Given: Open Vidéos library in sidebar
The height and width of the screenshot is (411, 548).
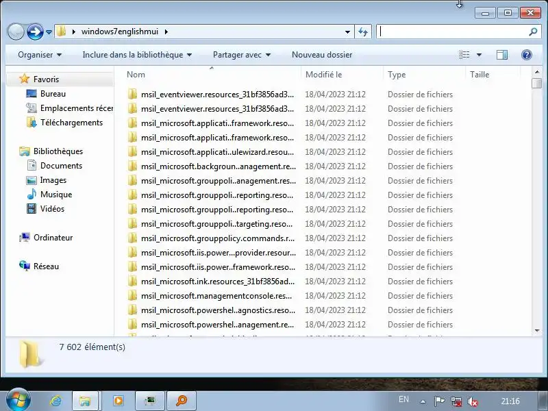Looking at the screenshot, I should click(x=52, y=209).
